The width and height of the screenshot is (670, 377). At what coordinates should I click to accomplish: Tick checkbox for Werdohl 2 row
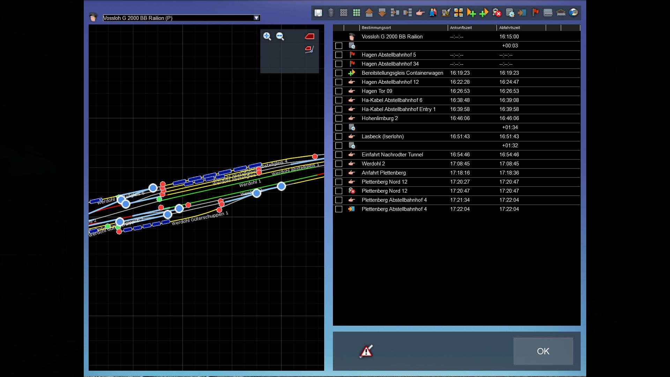pyautogui.click(x=338, y=164)
